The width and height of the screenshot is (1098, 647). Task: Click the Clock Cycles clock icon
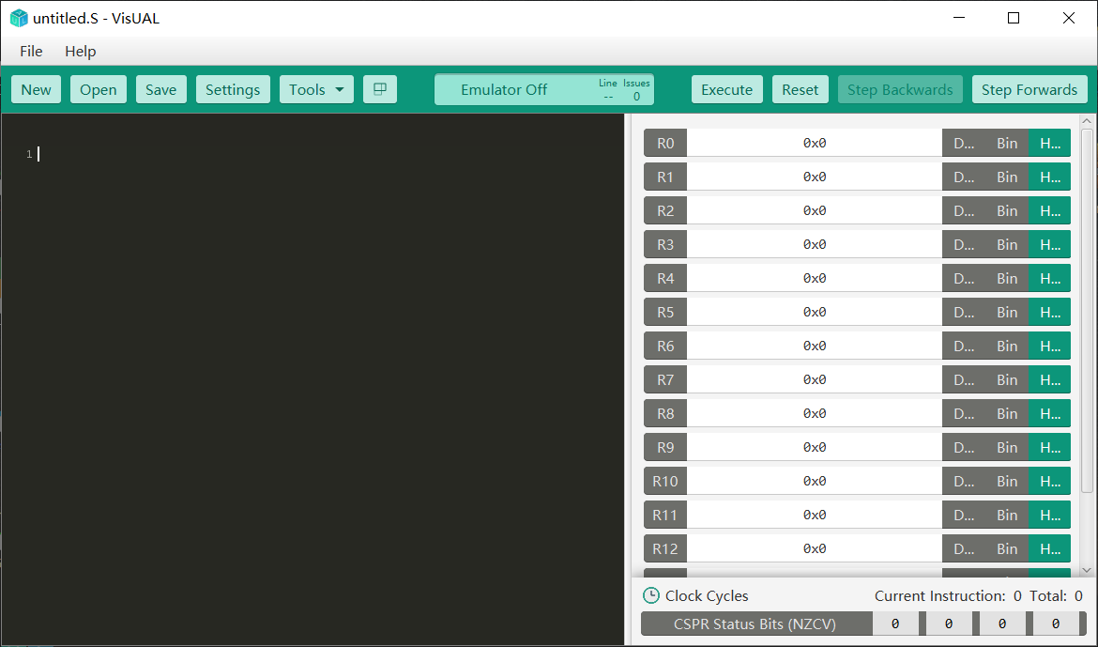(651, 596)
